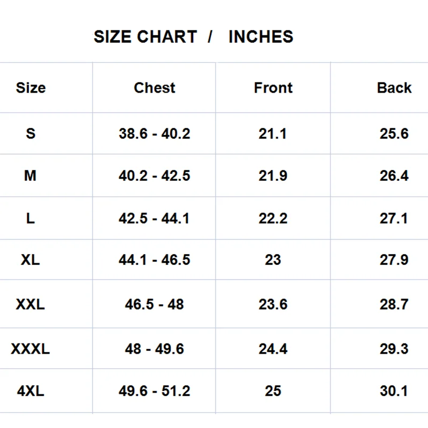The width and height of the screenshot is (428, 428).
Task: Select chest value 42.5 - 44.1
Action: coord(155,218)
